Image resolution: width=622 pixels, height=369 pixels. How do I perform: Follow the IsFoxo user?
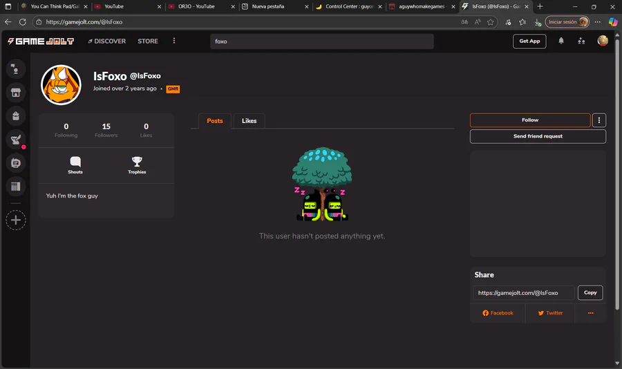pos(530,120)
